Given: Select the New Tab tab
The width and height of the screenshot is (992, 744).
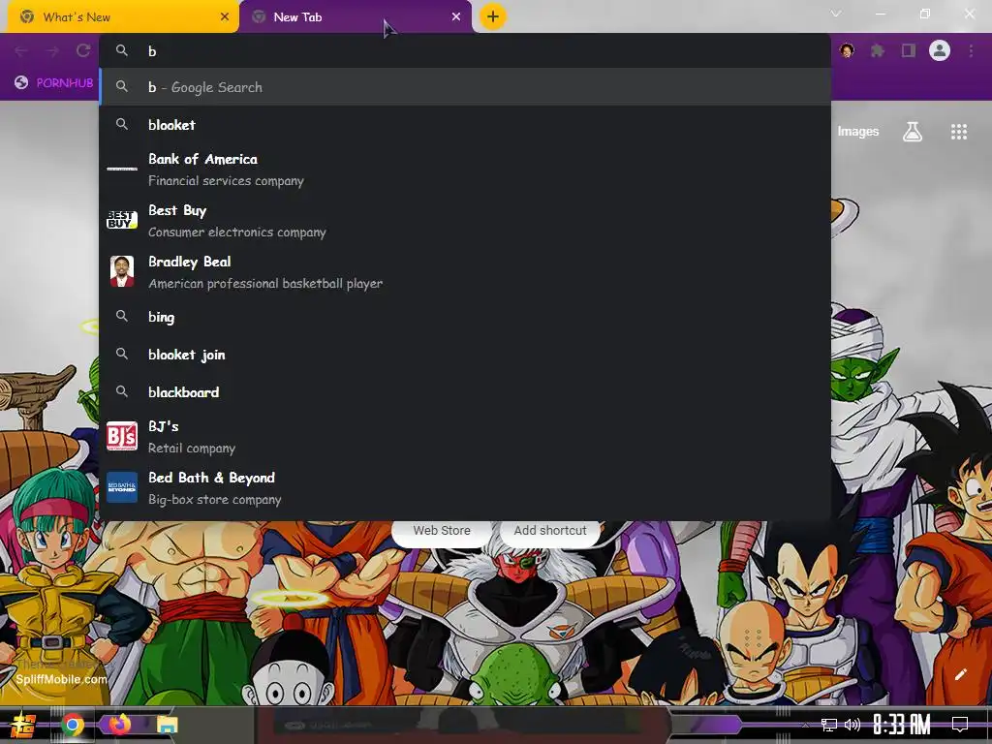Looking at the screenshot, I should pos(356,16).
